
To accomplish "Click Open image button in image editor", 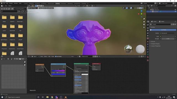I will point(22,59).
